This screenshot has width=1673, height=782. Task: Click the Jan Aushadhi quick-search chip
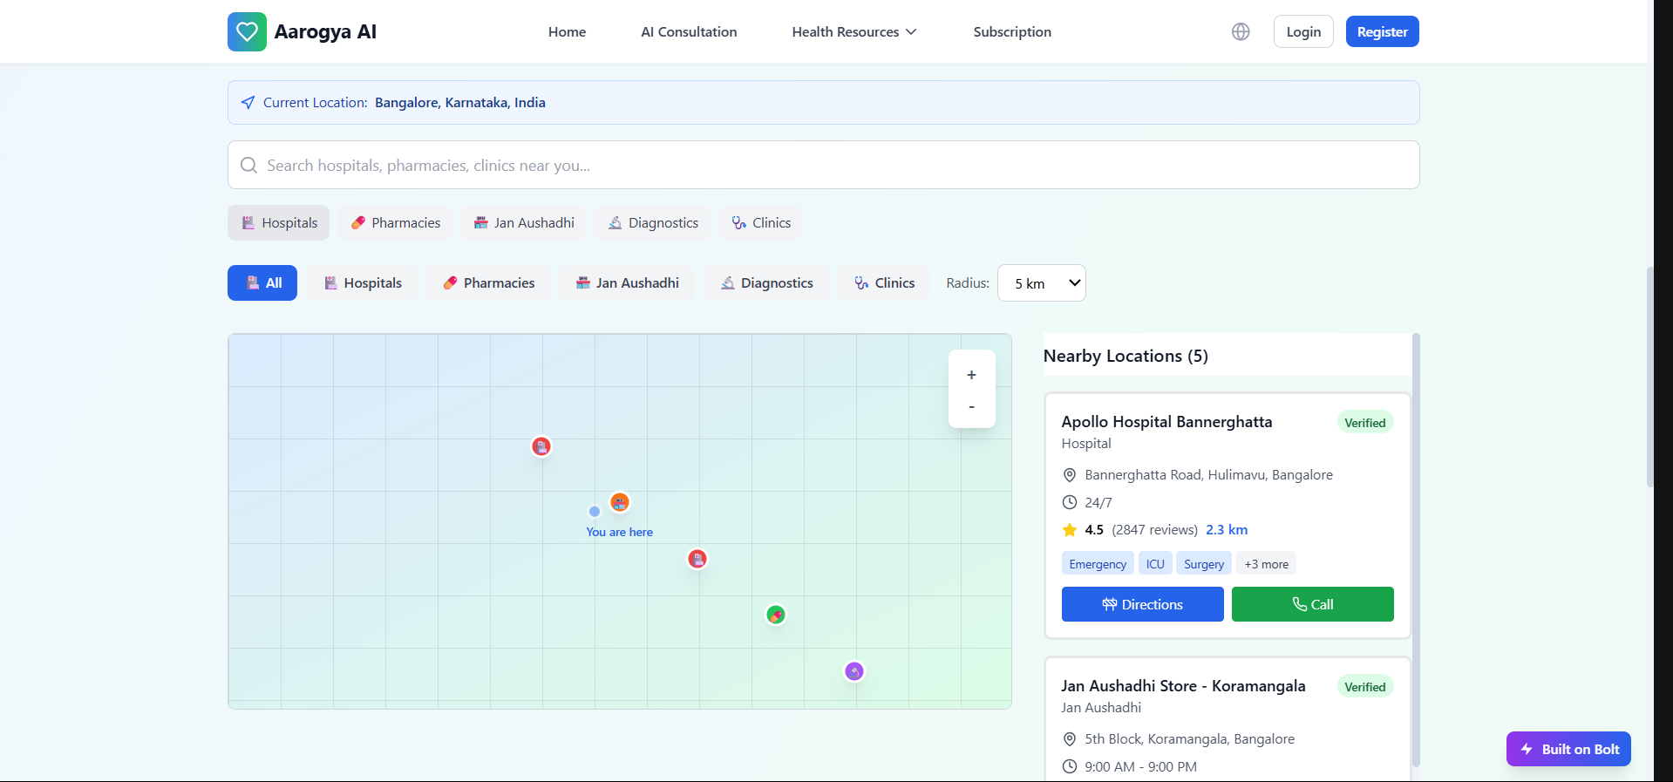[524, 222]
